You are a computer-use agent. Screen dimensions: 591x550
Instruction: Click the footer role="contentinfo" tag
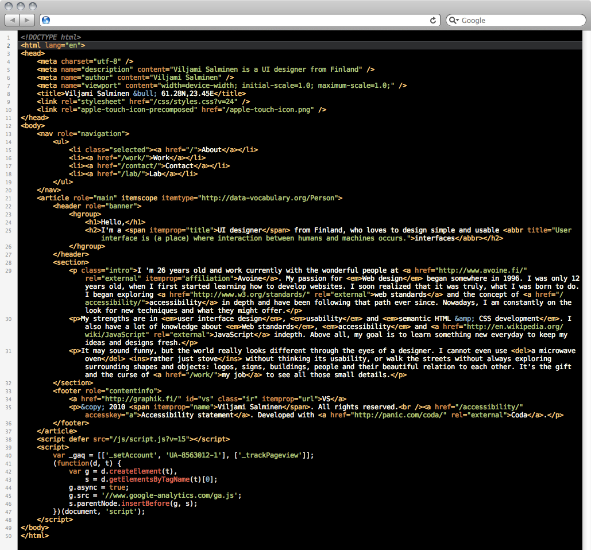click(107, 390)
